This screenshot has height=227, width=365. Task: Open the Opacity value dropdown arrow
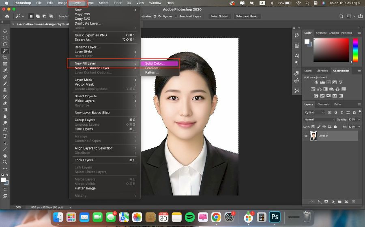(359, 120)
